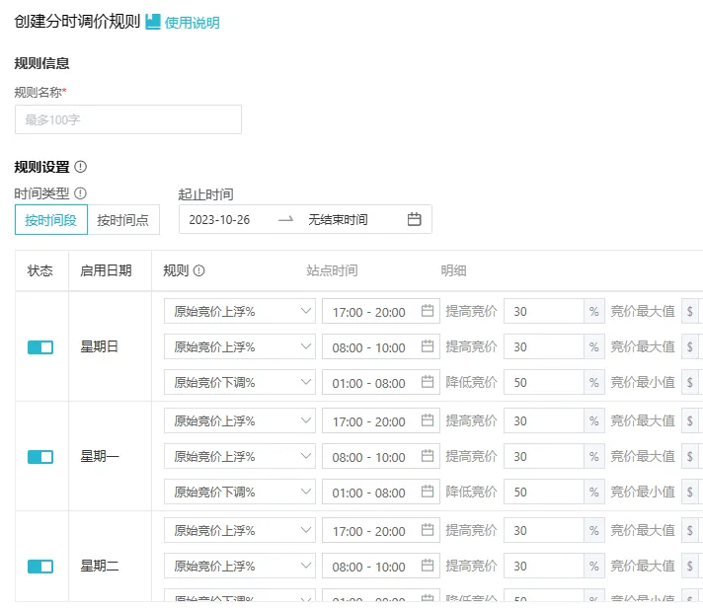
Task: Click the 星期一 day label
Action: (x=99, y=457)
